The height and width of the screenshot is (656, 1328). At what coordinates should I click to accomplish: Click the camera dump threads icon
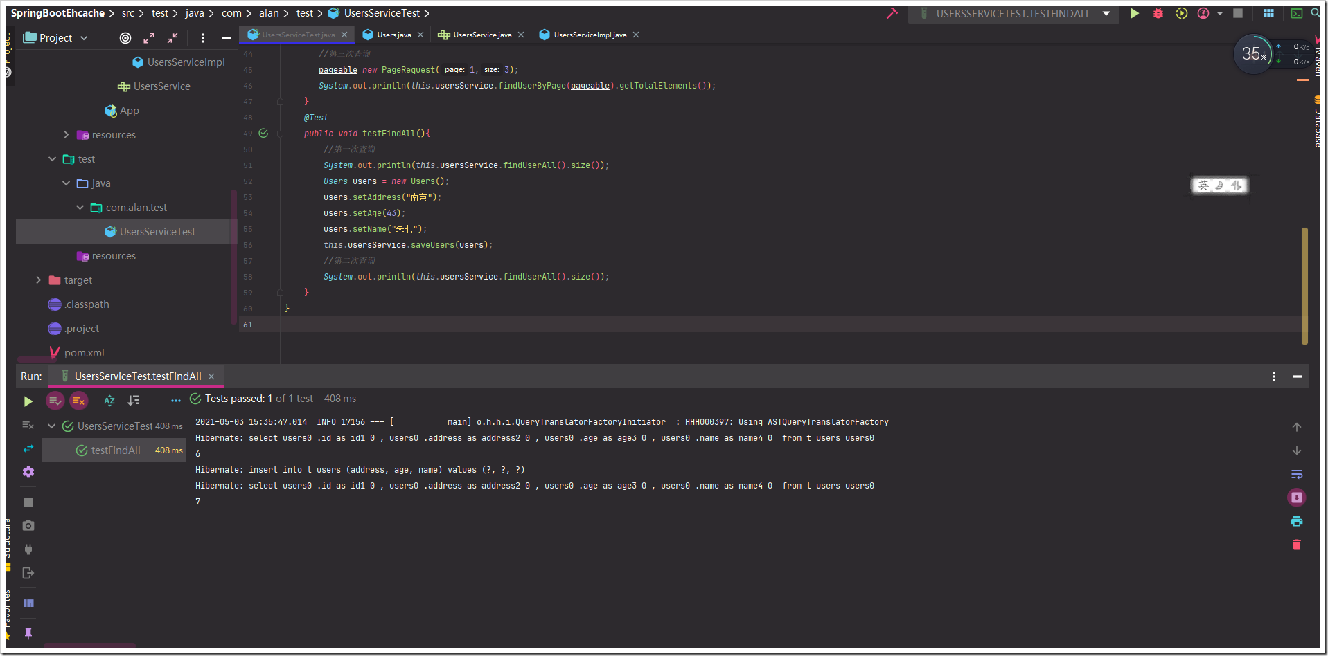28,526
